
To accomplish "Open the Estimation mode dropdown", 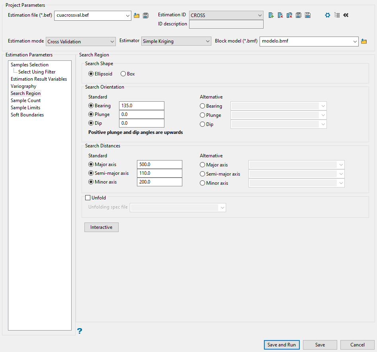I will point(81,41).
